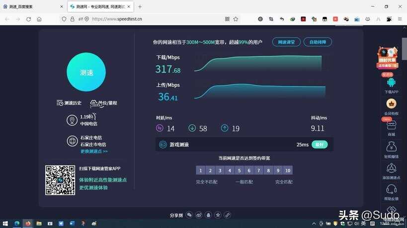Open the 单位/量程 unit settings
Screen dimensions: 407x228
pyautogui.click(x=104, y=103)
